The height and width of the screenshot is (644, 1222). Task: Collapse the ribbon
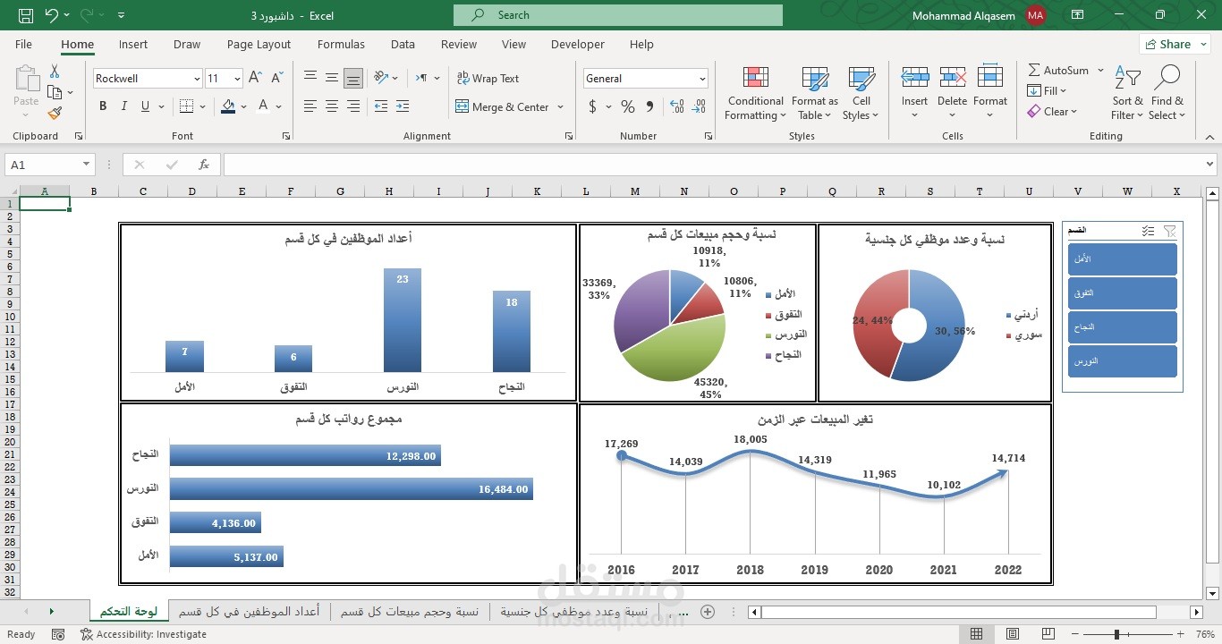coord(1208,136)
